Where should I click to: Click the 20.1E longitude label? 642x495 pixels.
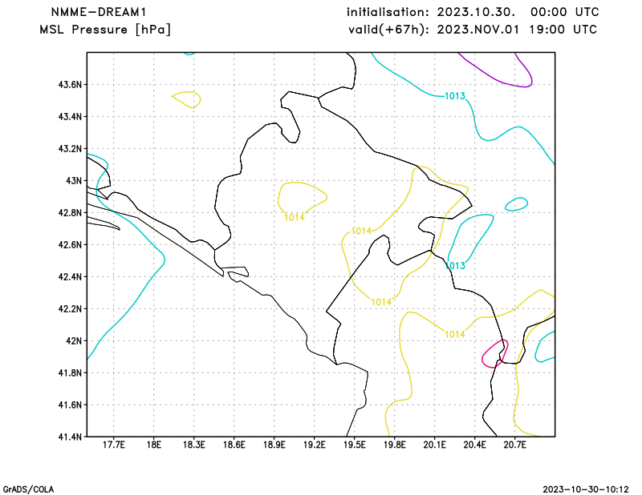point(434,445)
